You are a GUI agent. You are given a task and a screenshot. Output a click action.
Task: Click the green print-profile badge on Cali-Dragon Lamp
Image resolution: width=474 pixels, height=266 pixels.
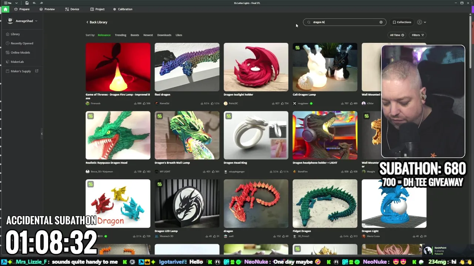click(297, 48)
